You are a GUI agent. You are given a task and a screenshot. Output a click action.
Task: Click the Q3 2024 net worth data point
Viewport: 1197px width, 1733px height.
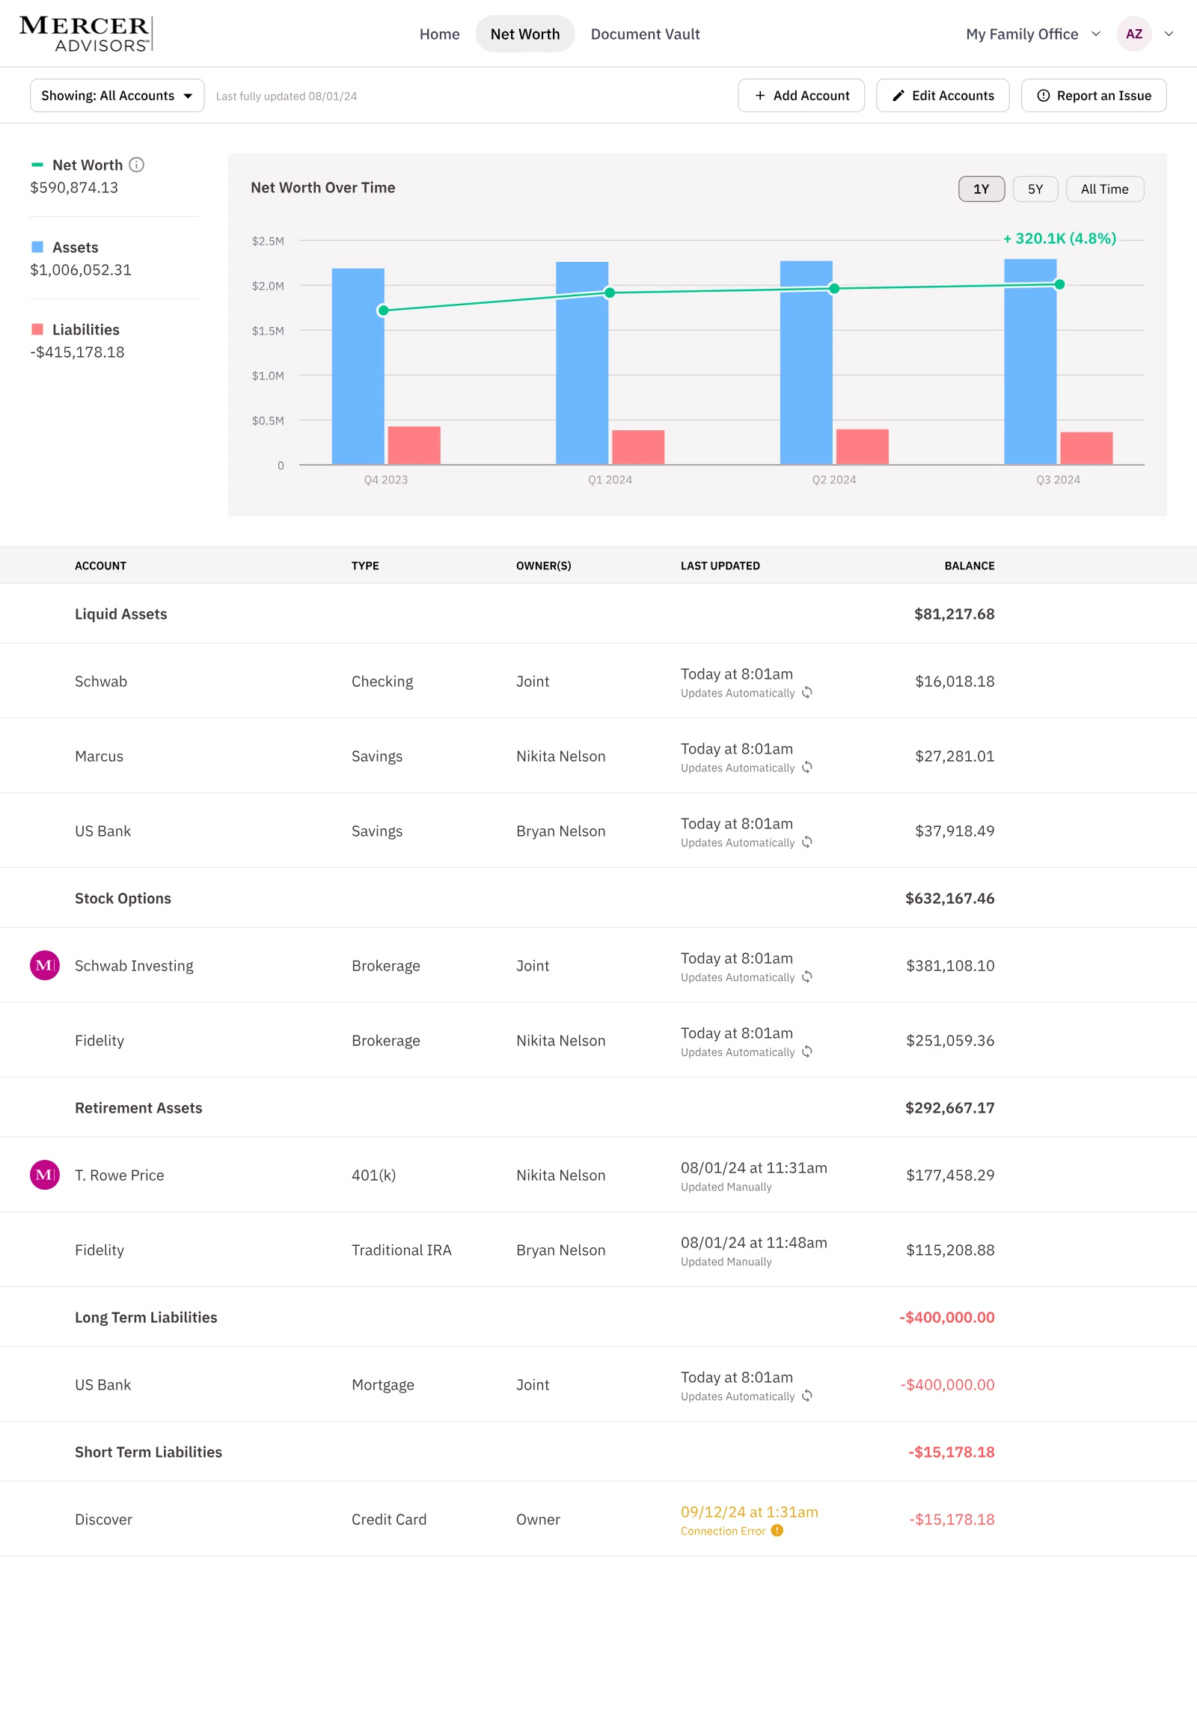pos(1059,284)
